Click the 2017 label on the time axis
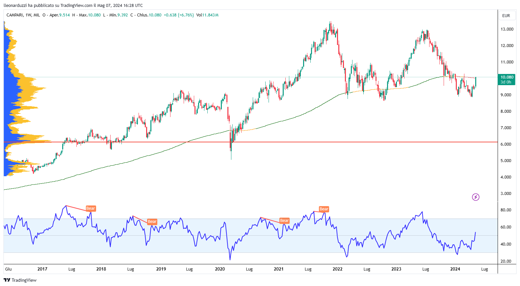 [x=42, y=269]
